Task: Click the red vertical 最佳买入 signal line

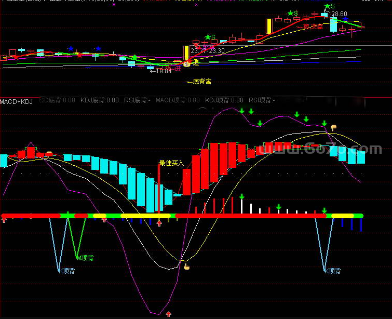Action: click(159, 189)
